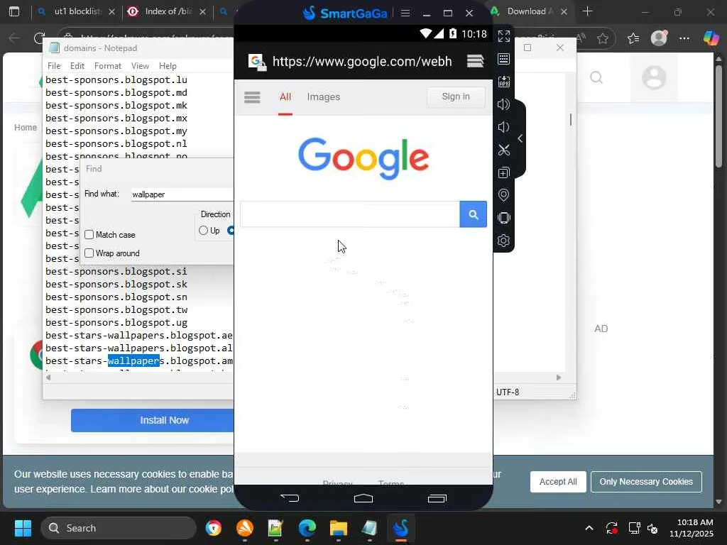727x545 pixels.
Task: Click Windows Start button
Action: [x=23, y=528]
